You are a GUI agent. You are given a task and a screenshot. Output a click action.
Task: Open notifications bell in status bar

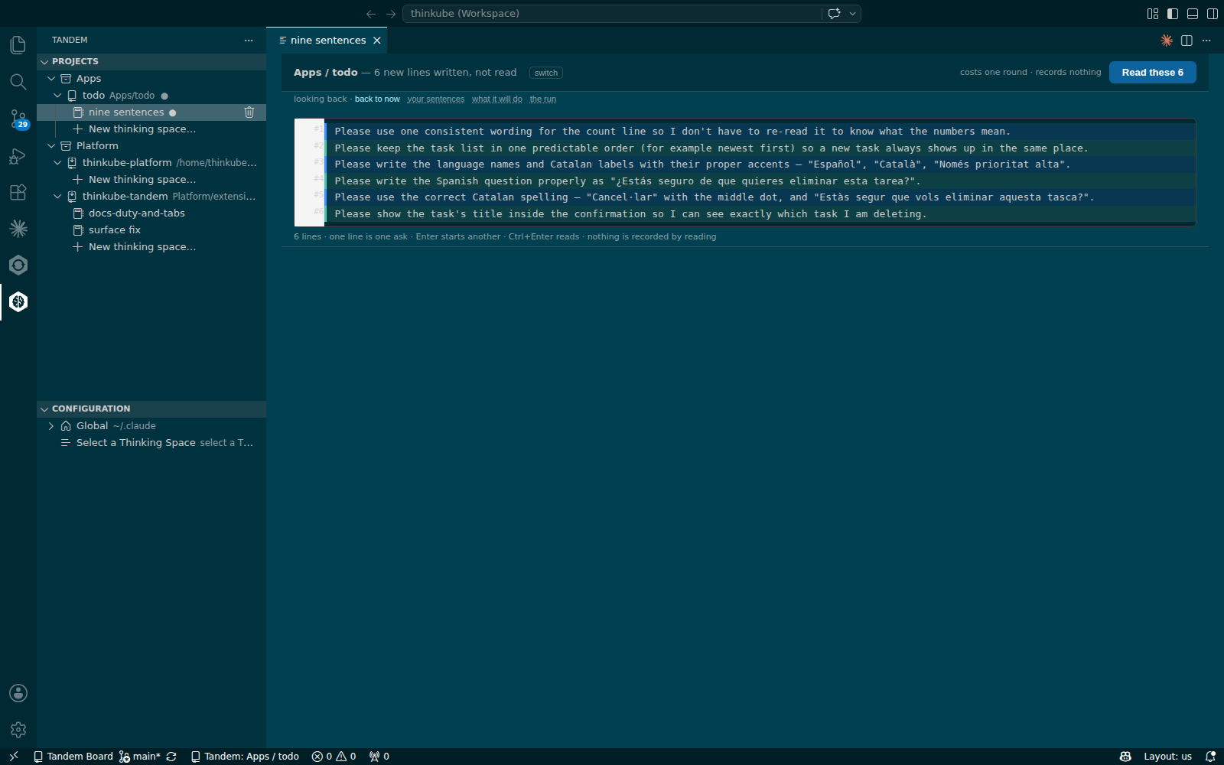click(1210, 757)
